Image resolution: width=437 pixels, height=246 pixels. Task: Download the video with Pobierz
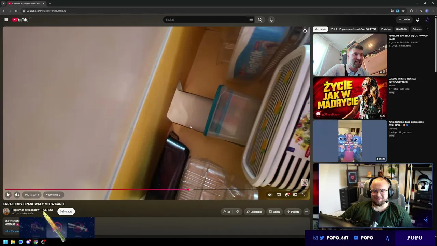coord(293,212)
